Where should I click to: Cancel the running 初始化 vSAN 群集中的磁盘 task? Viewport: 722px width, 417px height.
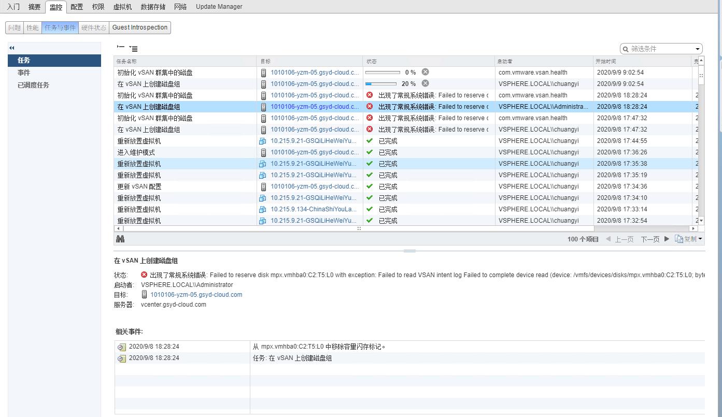point(426,72)
